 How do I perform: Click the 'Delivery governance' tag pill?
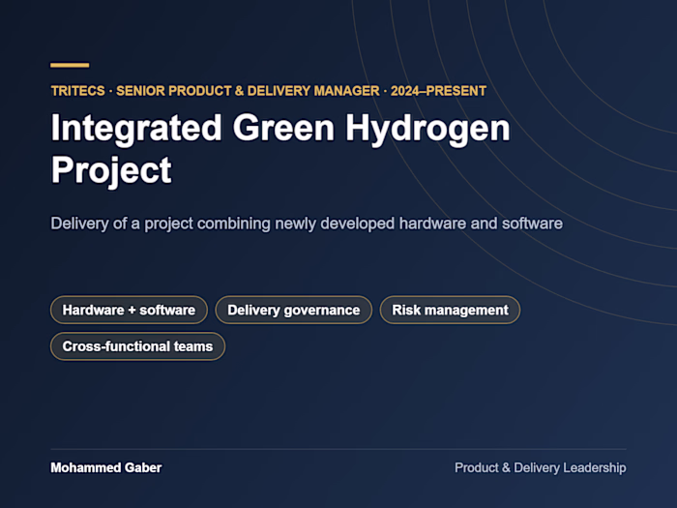pyautogui.click(x=294, y=310)
